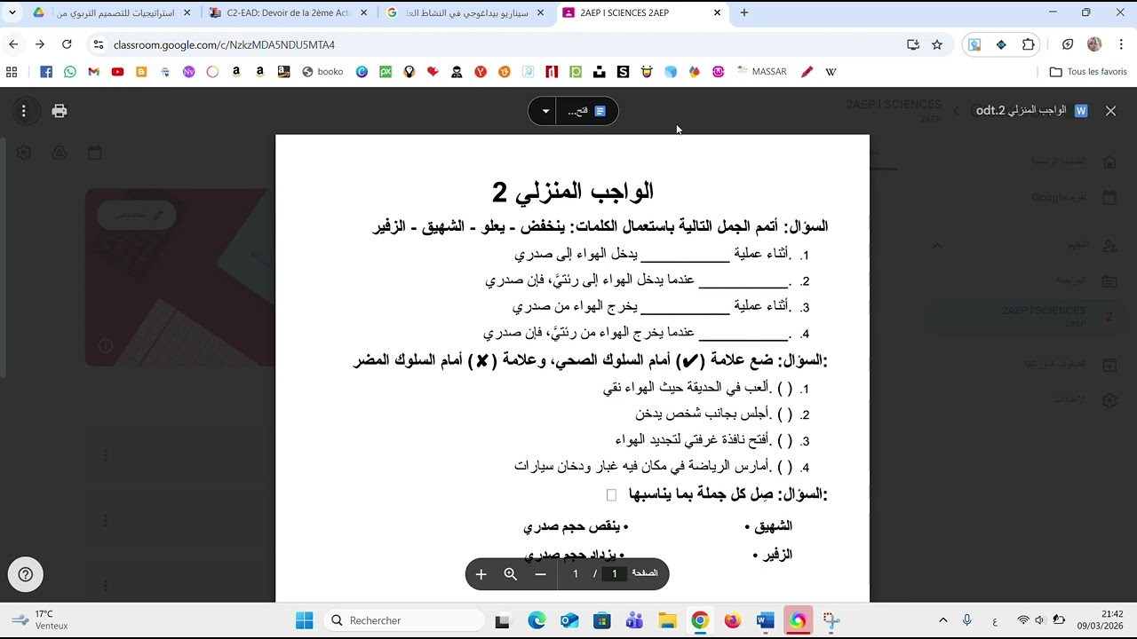Print the document with the printer icon
Image resolution: width=1137 pixels, height=639 pixels.
tap(60, 111)
